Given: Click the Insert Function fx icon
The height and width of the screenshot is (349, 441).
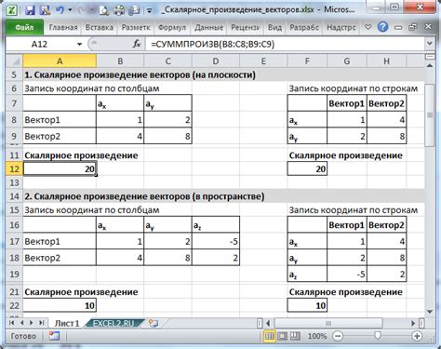Looking at the screenshot, I should coord(137,44).
